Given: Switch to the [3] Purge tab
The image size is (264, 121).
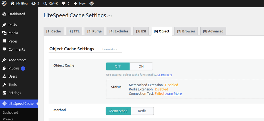Looking at the screenshot, I should click(94, 31).
